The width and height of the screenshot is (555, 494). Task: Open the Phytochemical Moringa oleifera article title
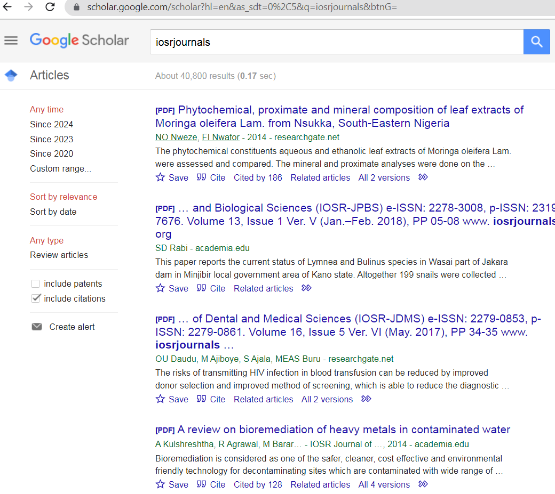[339, 116]
